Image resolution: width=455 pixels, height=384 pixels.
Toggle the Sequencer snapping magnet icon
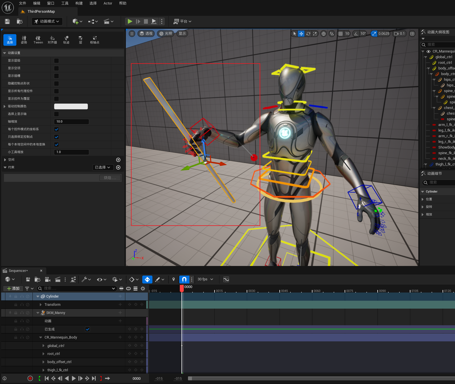(x=184, y=279)
